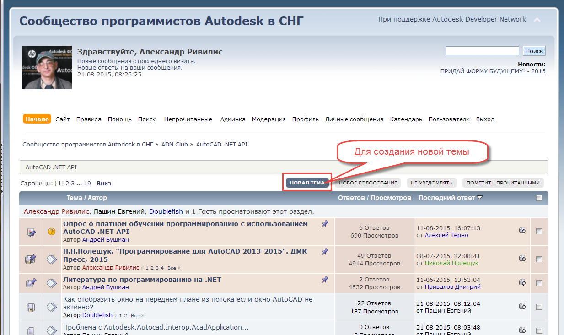
Task: Sort by the Просмотров column header
Action: coord(391,198)
